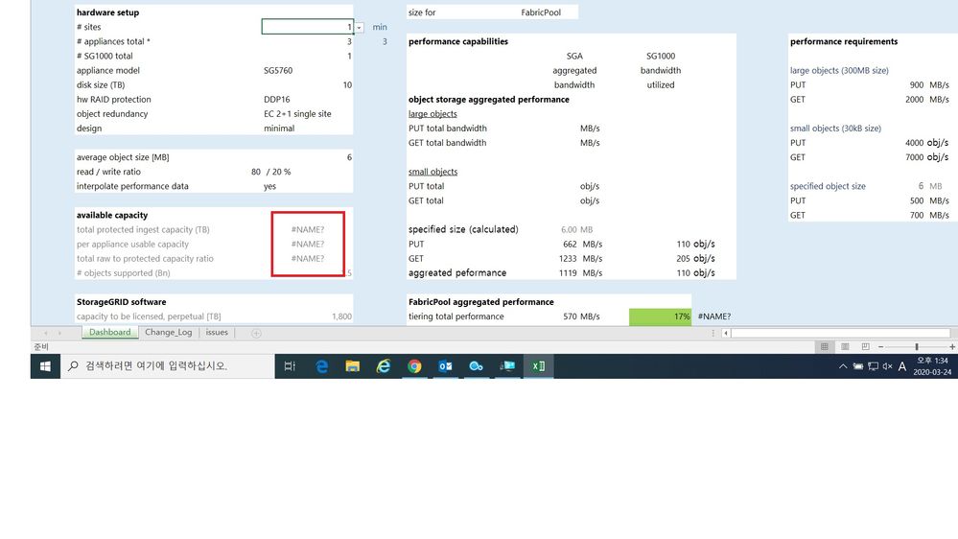
Task: Switch to the Change_Log sheet tab
Action: [169, 332]
